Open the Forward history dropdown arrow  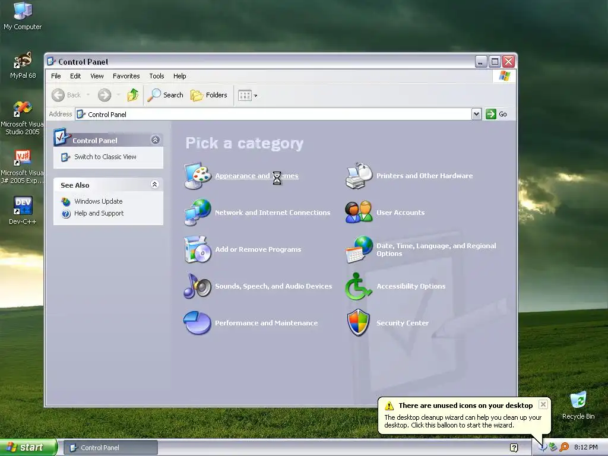(118, 95)
